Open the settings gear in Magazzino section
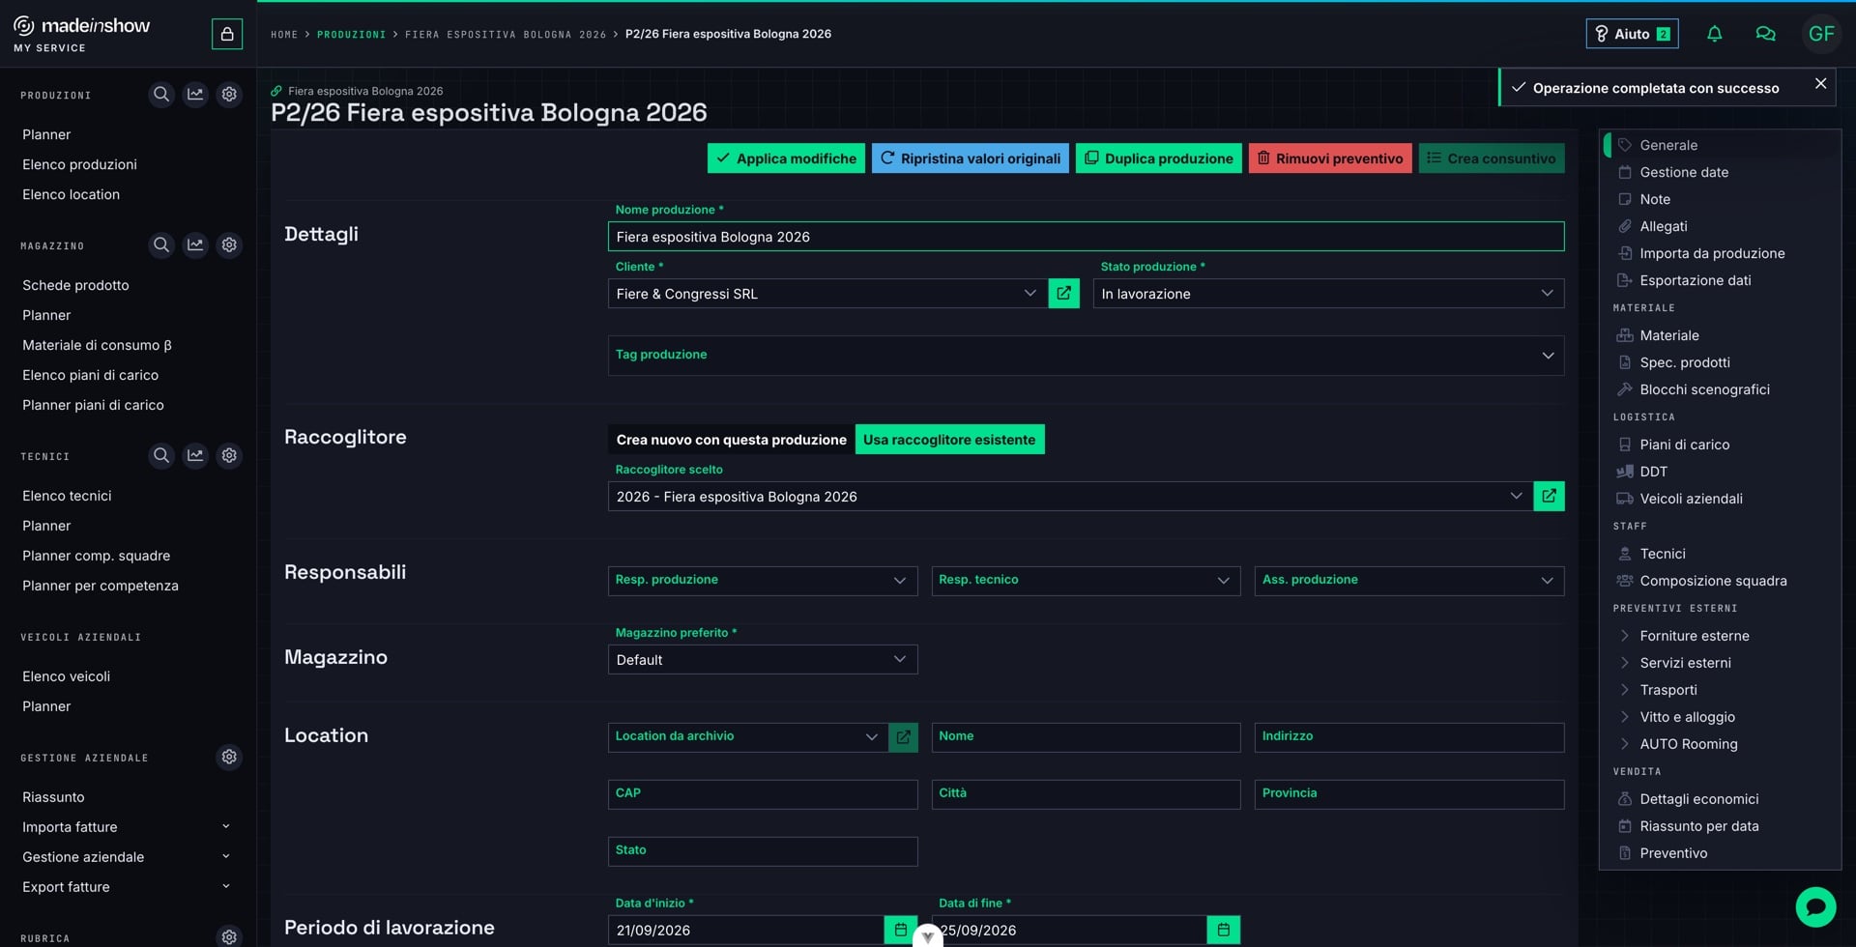 pyautogui.click(x=229, y=245)
